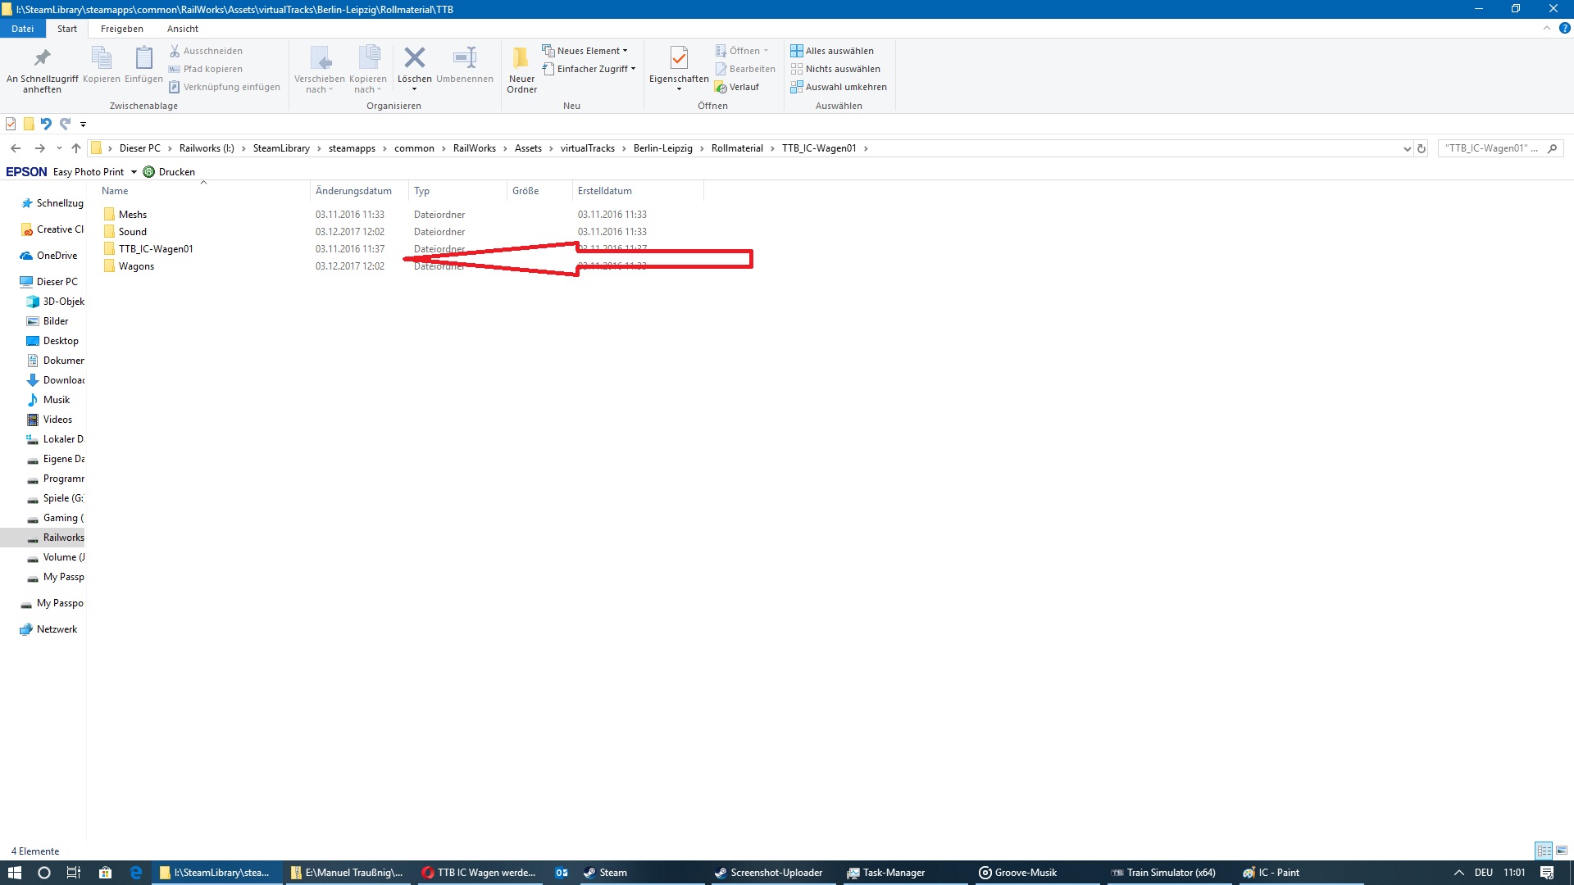The image size is (1574, 885).
Task: Click the up-directory arrow icon
Action: [x=76, y=148]
